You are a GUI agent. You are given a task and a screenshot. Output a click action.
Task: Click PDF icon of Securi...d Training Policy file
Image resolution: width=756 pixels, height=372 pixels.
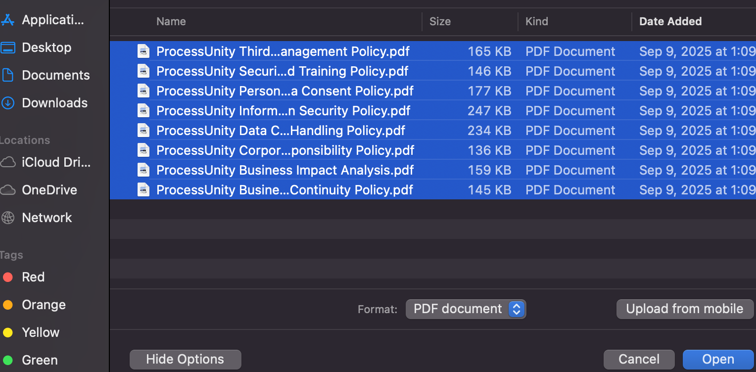tap(143, 71)
